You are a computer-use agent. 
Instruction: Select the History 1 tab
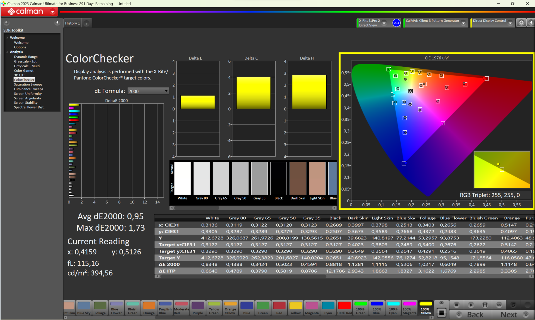coord(72,23)
